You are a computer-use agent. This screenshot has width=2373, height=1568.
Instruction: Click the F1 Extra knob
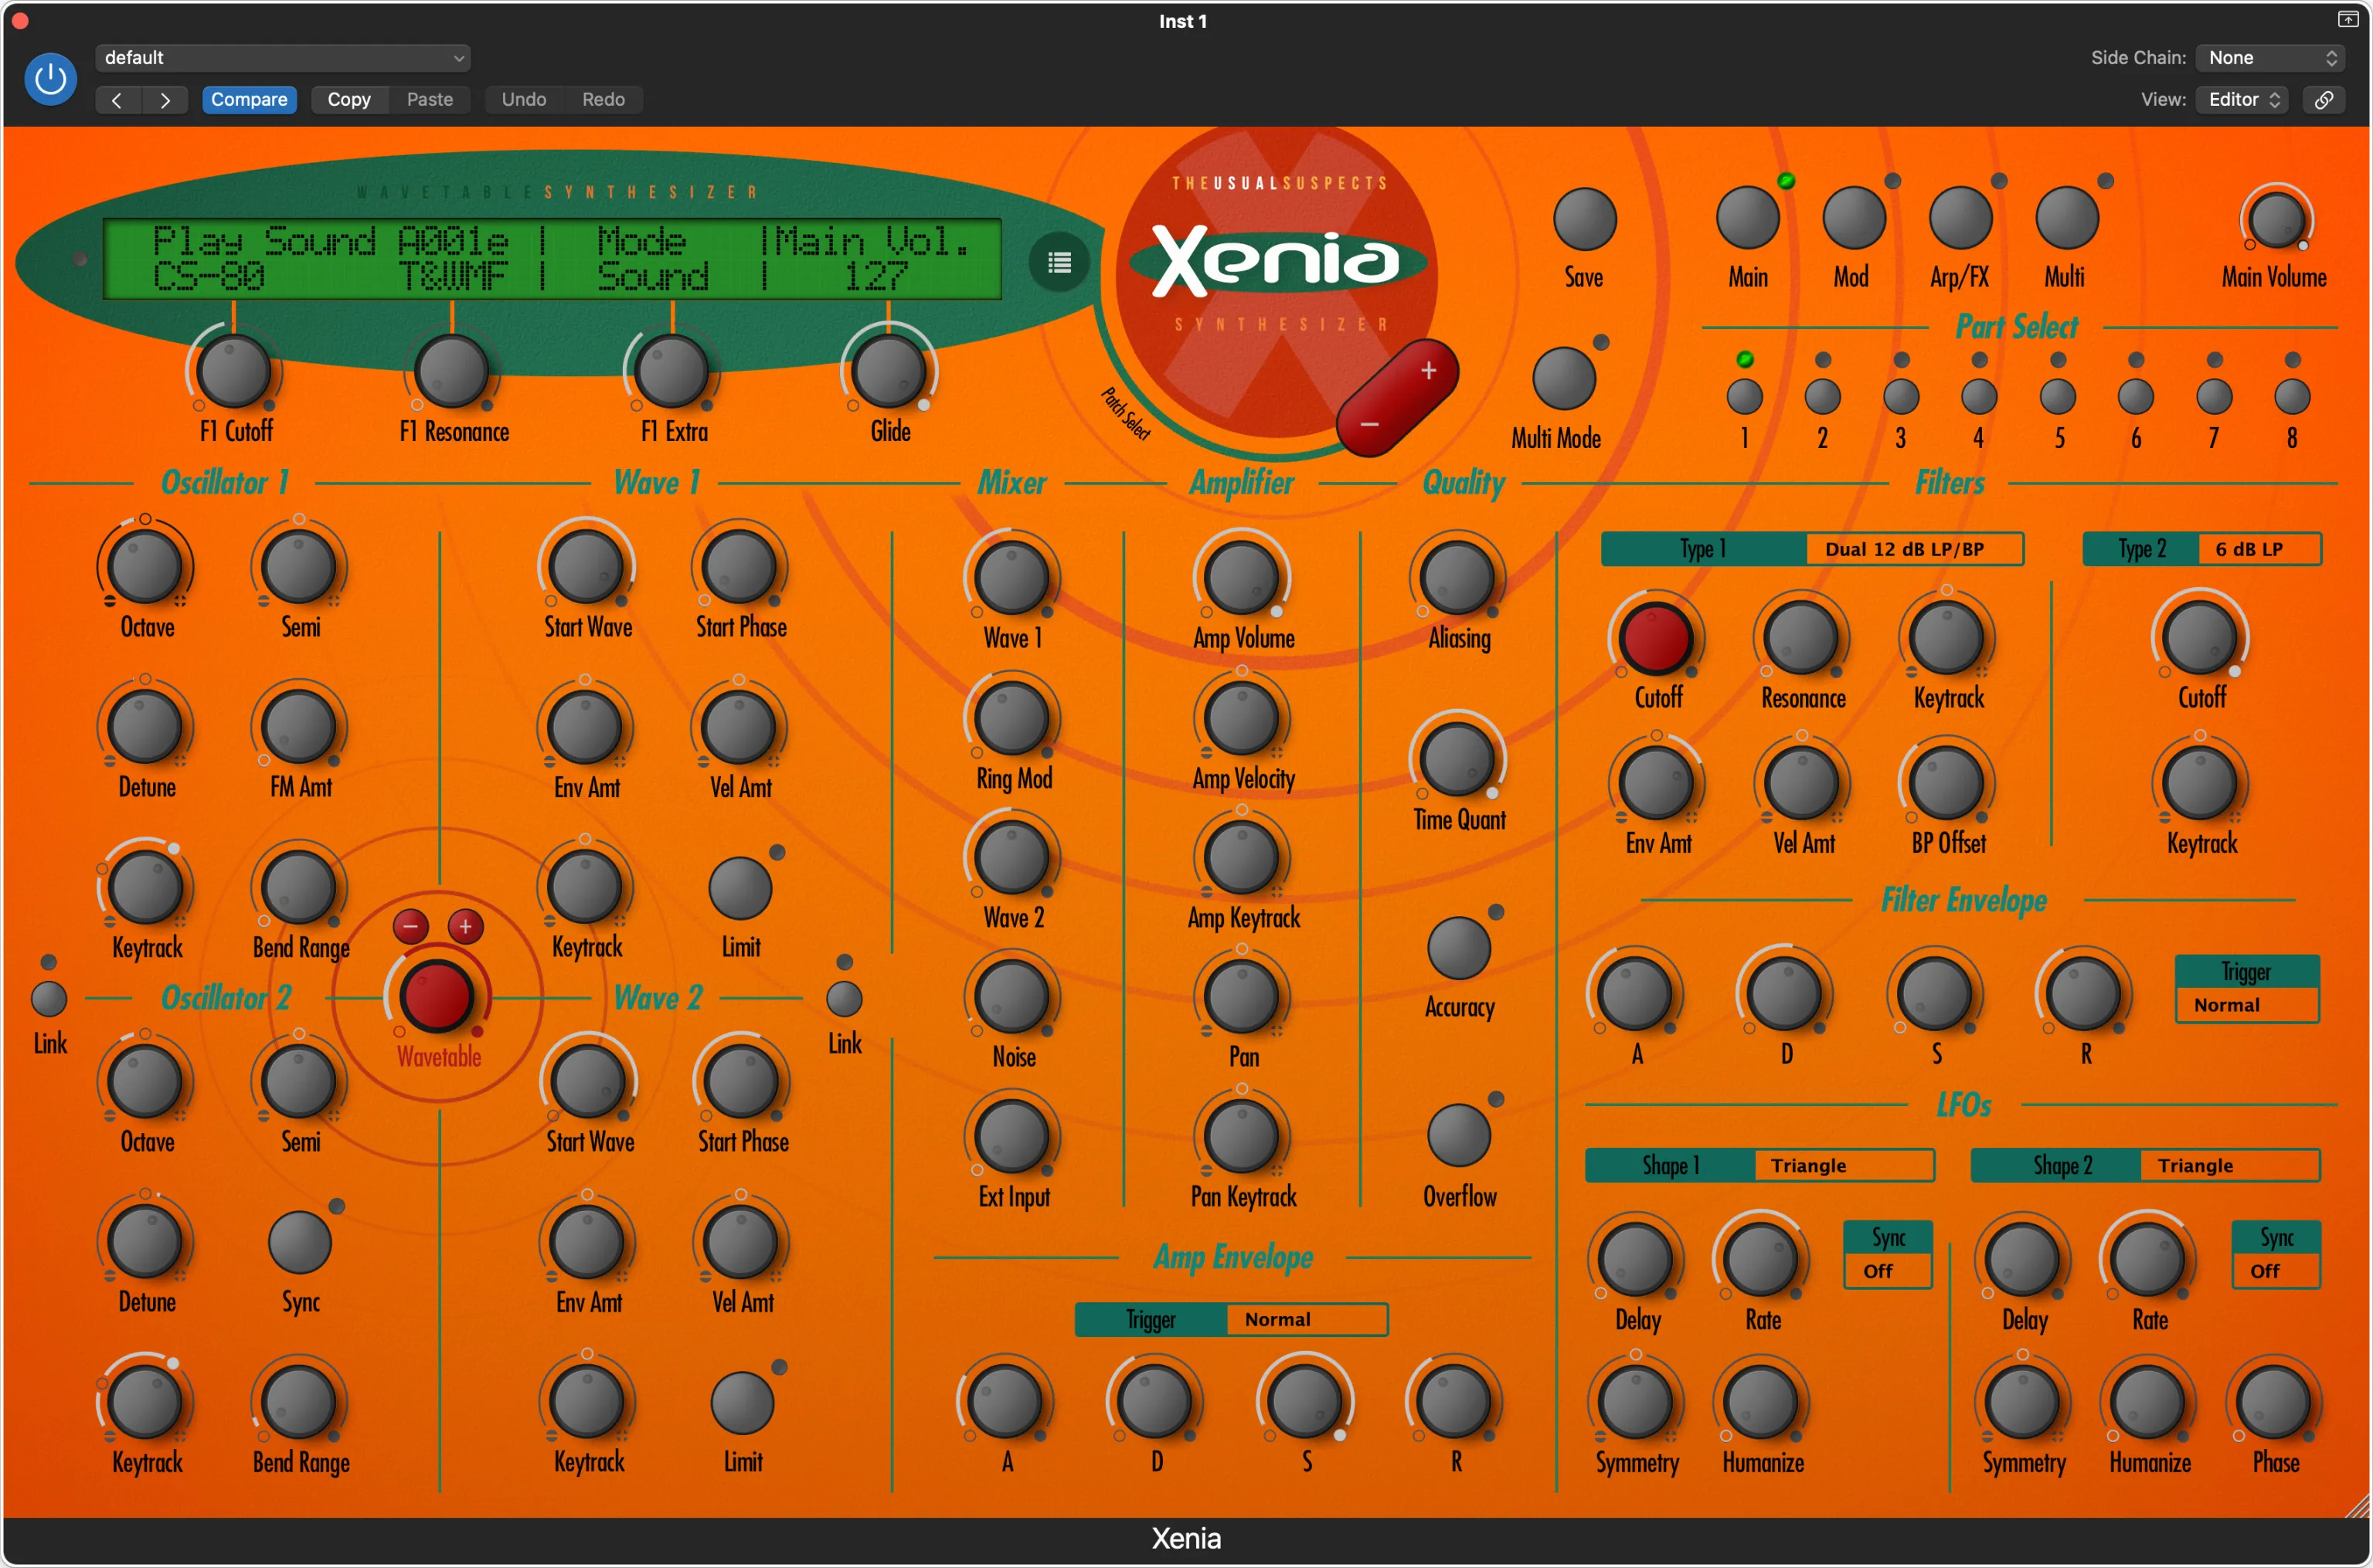tap(671, 371)
